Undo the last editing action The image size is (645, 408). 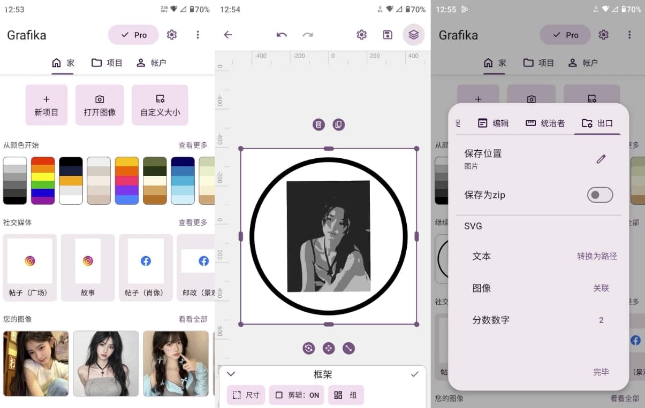[x=281, y=34]
